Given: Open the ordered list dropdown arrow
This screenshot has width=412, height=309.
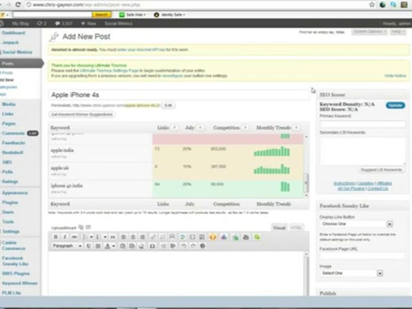Looking at the screenshot, I should (105, 237).
